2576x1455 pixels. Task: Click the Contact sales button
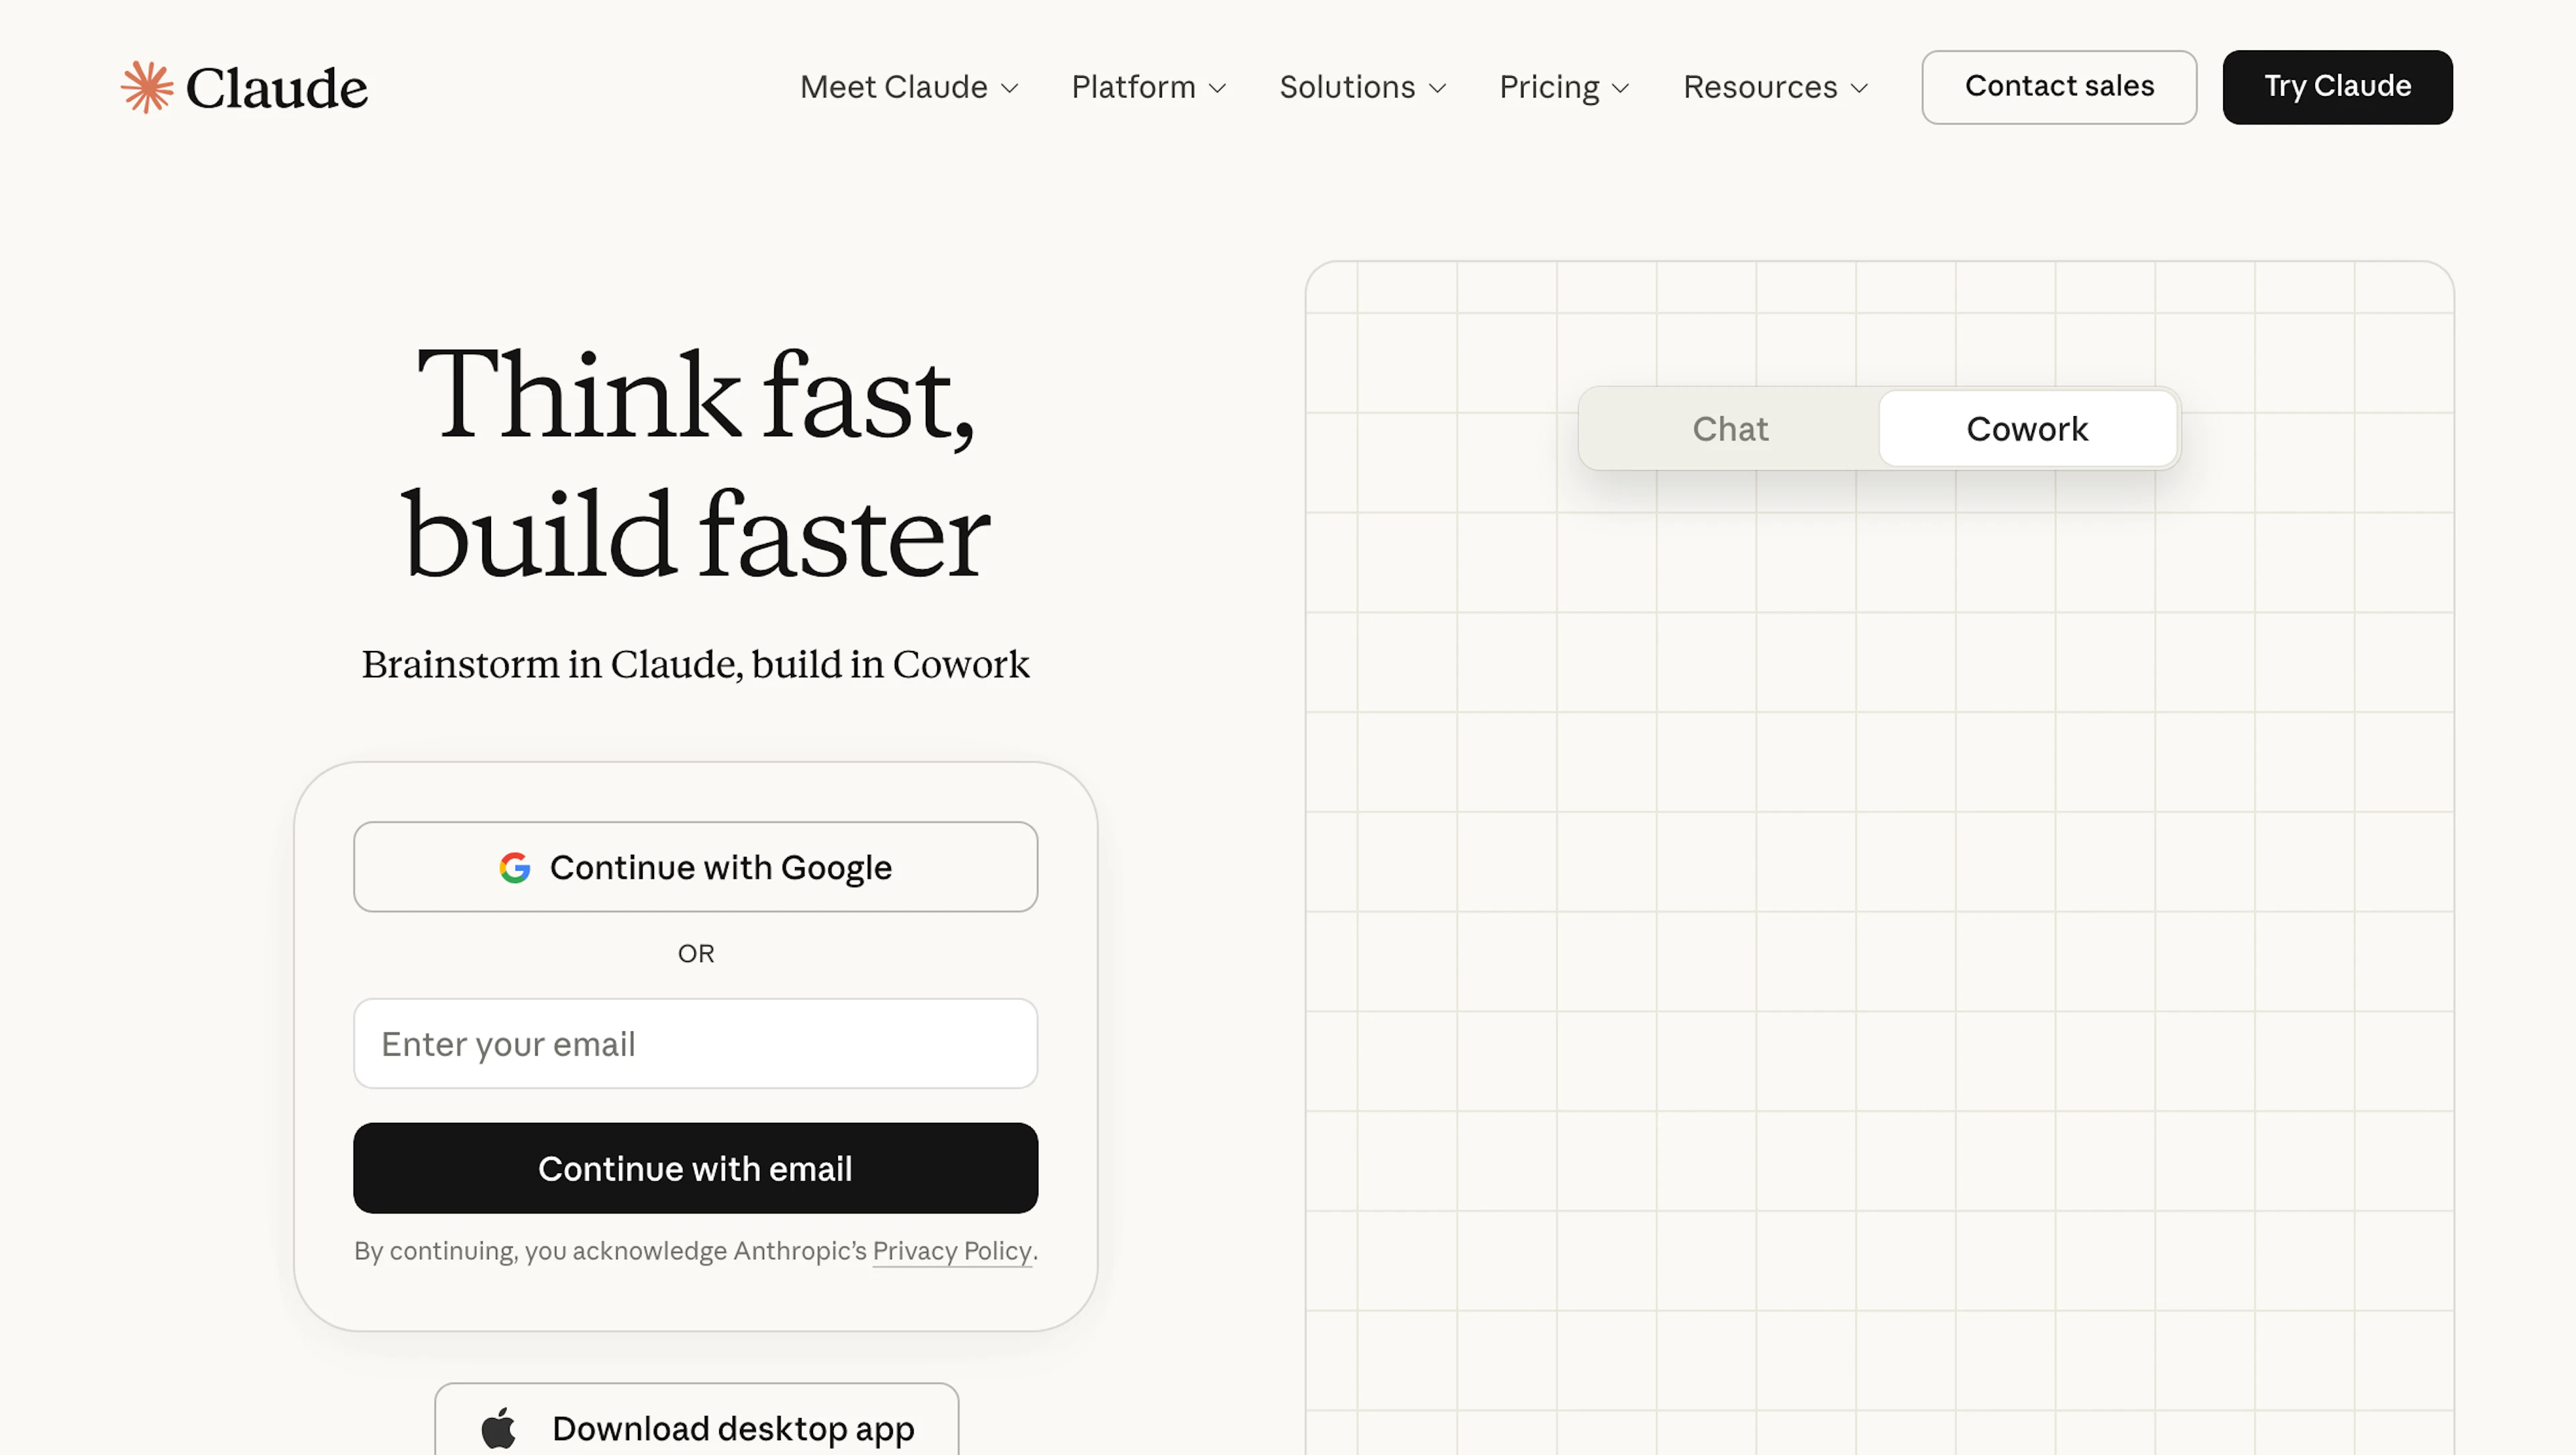pos(2059,87)
